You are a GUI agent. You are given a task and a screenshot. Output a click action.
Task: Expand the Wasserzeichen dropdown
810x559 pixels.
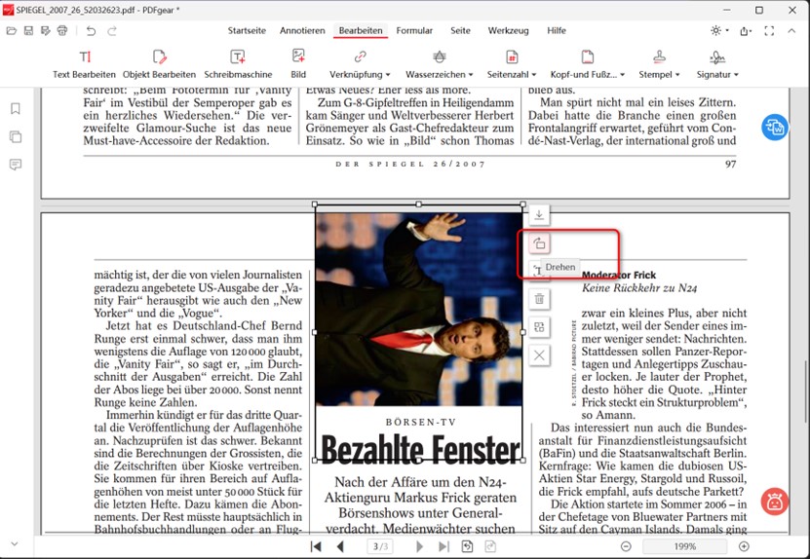(439, 64)
